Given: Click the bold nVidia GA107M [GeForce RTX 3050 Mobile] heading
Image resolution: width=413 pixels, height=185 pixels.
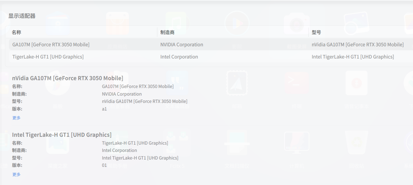Looking at the screenshot, I should click(68, 78).
